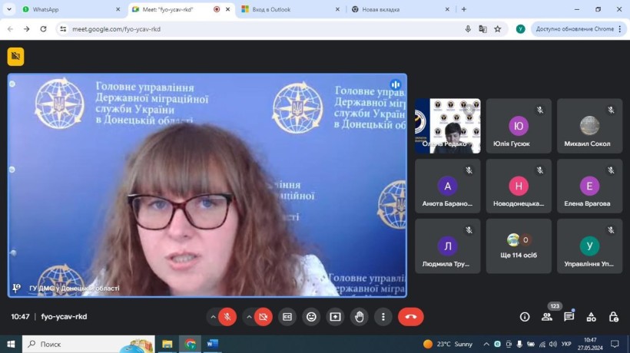
Task: Show the participants list of 123 people
Action: [x=547, y=317]
